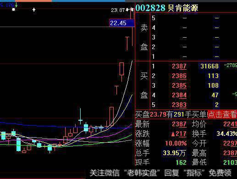Click the stock name 贝肯能源
This screenshot has height=179, width=237.
(x=183, y=8)
